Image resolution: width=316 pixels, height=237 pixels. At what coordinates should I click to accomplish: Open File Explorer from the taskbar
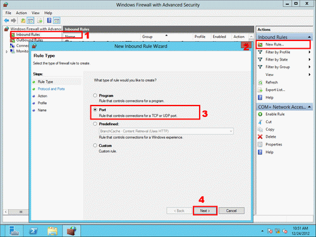tap(52, 231)
